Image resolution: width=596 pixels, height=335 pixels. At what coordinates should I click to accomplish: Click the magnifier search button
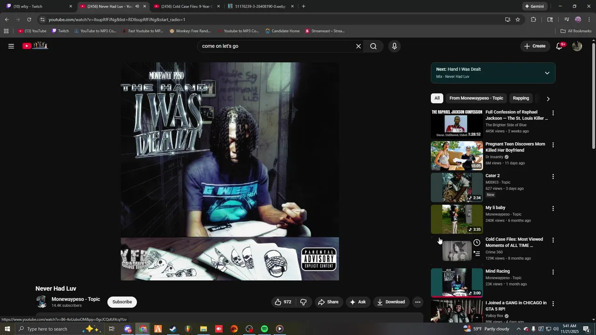click(x=373, y=46)
